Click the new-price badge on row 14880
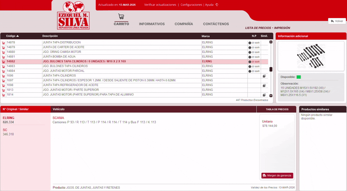Screen dimensions: 347x191 click(254, 52)
